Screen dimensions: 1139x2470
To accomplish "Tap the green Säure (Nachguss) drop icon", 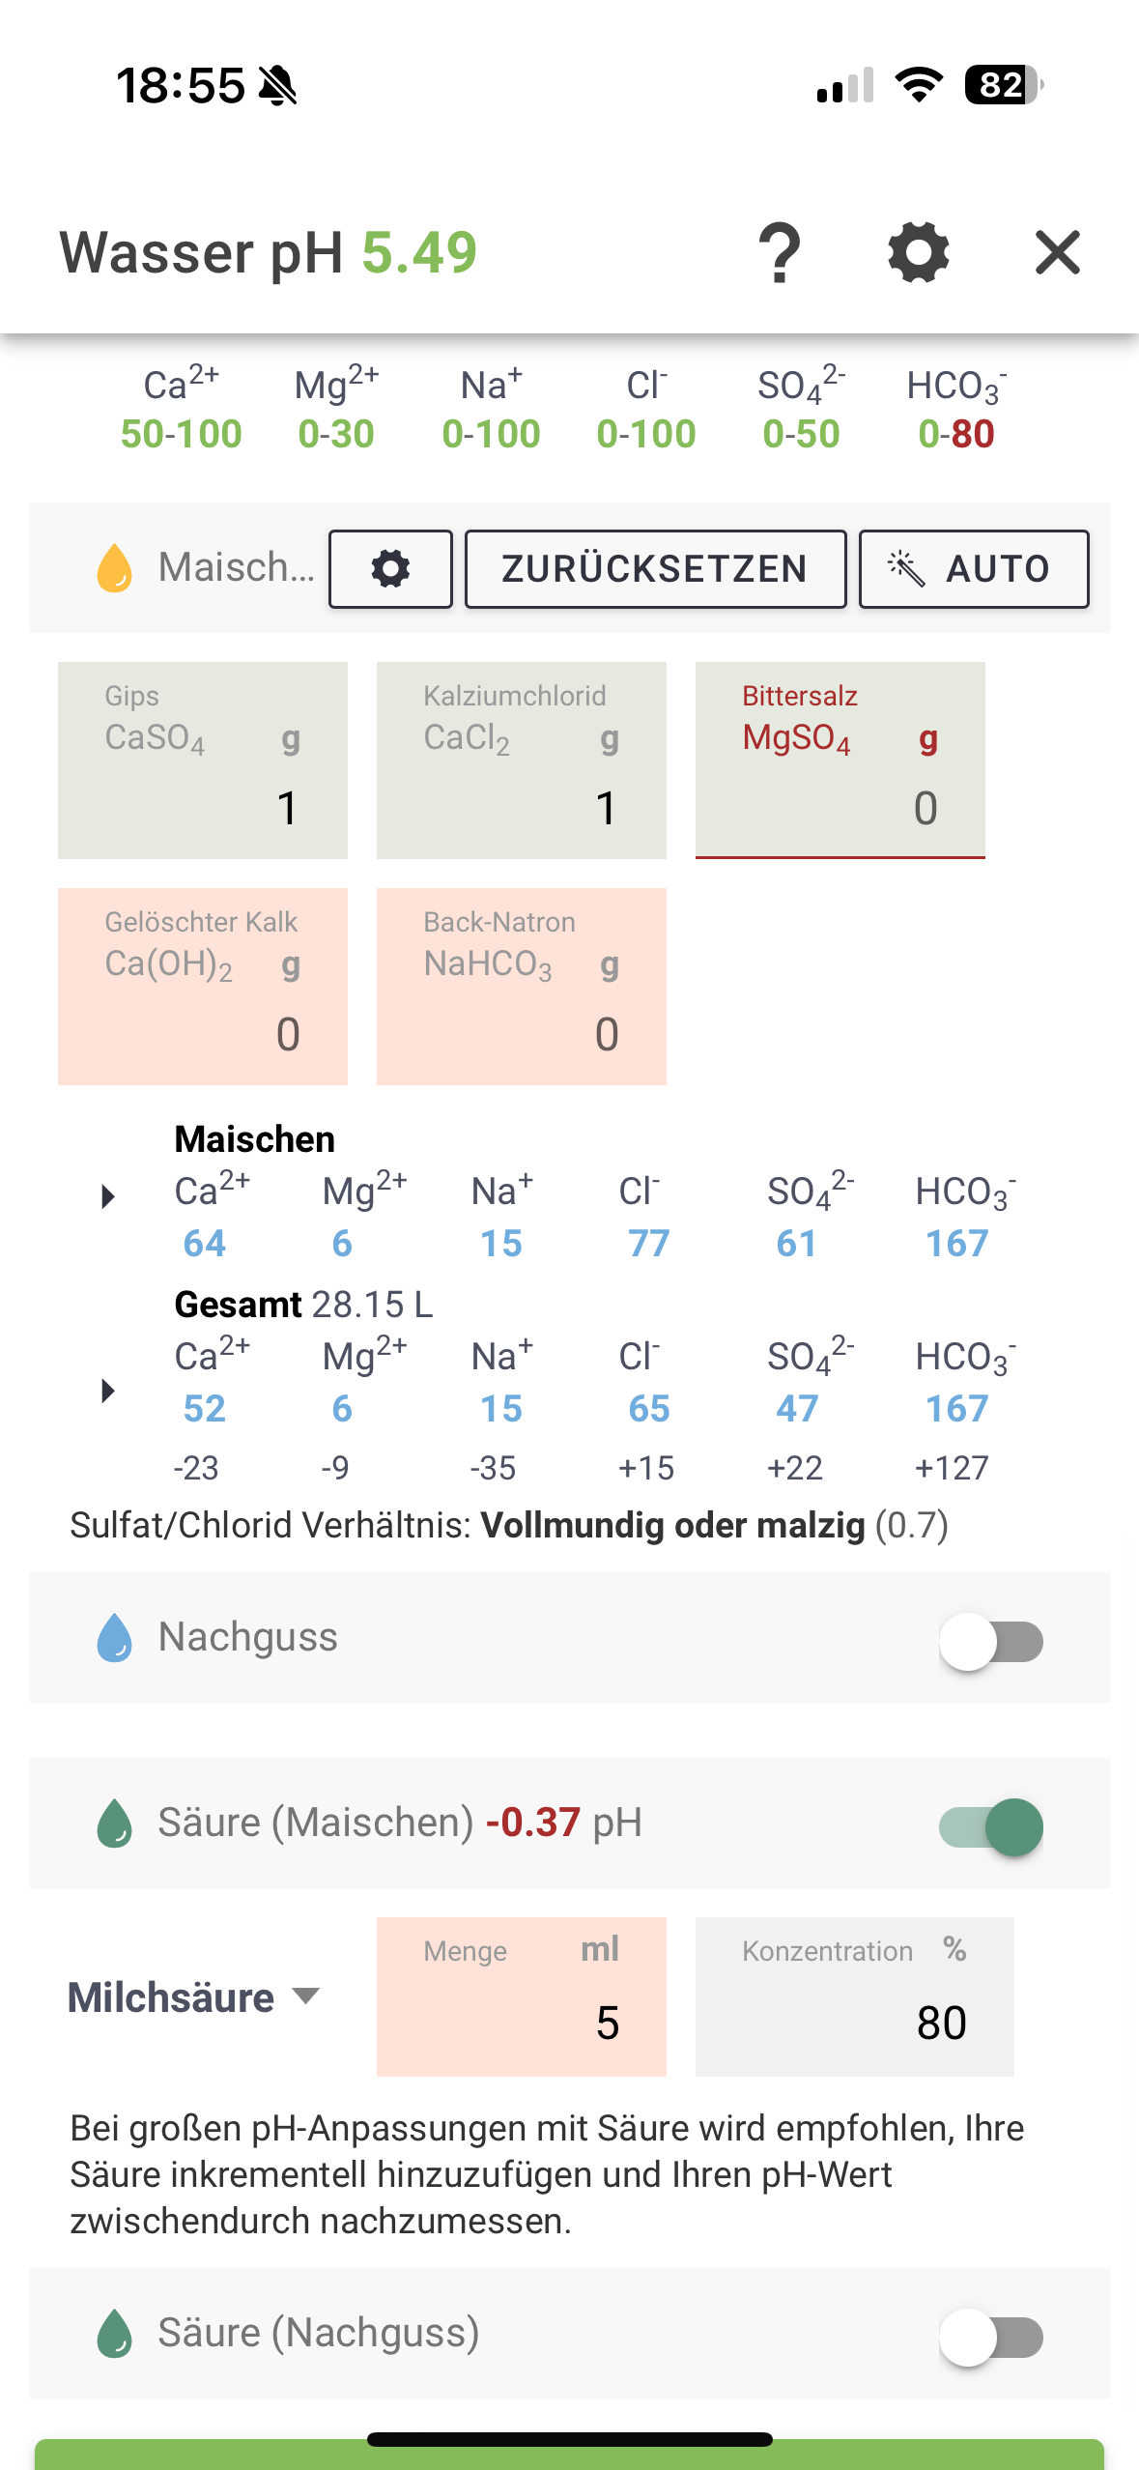I will click(x=114, y=2334).
